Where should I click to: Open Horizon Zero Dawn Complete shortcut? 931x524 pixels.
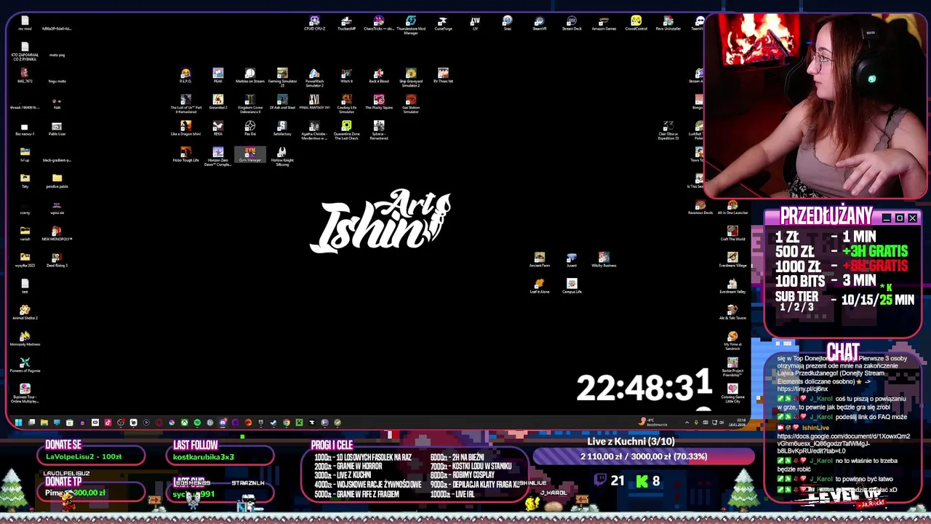(217, 156)
